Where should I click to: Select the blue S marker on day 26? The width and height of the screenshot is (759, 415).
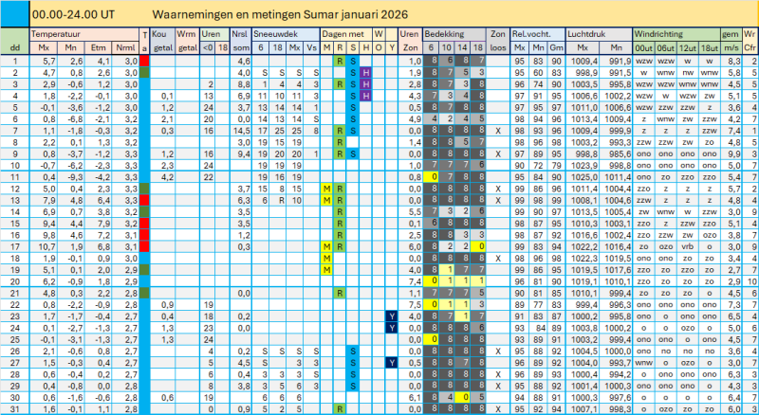(353, 352)
